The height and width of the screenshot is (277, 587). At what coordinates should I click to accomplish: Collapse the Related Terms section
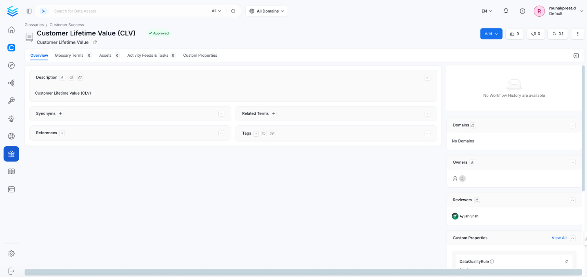click(427, 113)
